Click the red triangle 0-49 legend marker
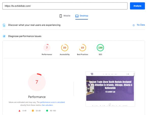The image size is (150, 115). pos(20,111)
